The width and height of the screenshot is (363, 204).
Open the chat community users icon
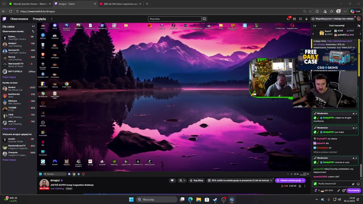(359, 26)
